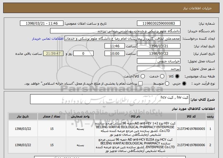Click the HCV ELISA kit item description
Screen dimensions: 223x158
click(135, 145)
